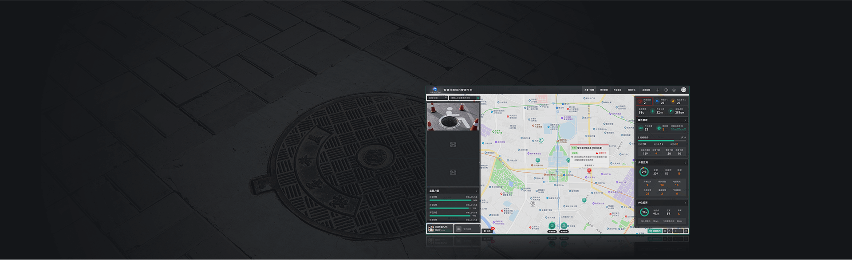Select the last tab before plus icon
This screenshot has height=260, width=852.
646,90
